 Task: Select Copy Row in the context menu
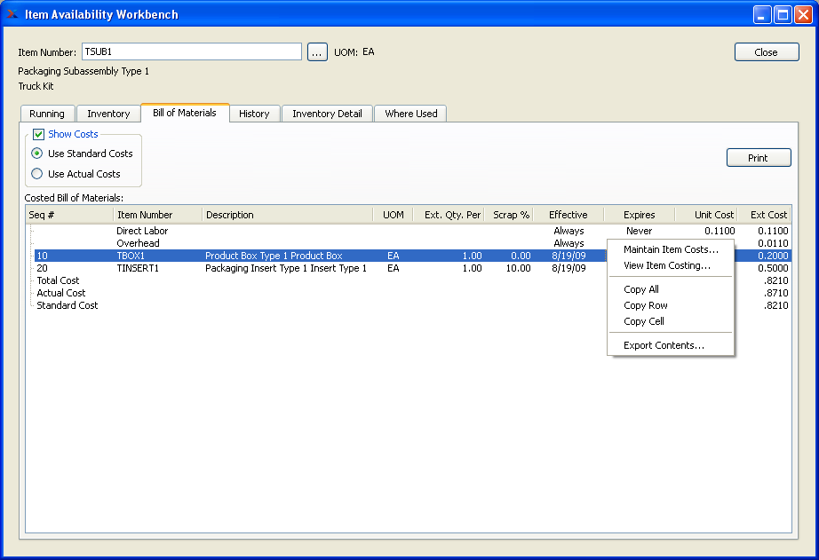tap(646, 305)
